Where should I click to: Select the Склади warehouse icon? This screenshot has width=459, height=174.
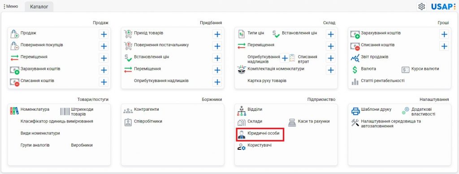point(242,122)
